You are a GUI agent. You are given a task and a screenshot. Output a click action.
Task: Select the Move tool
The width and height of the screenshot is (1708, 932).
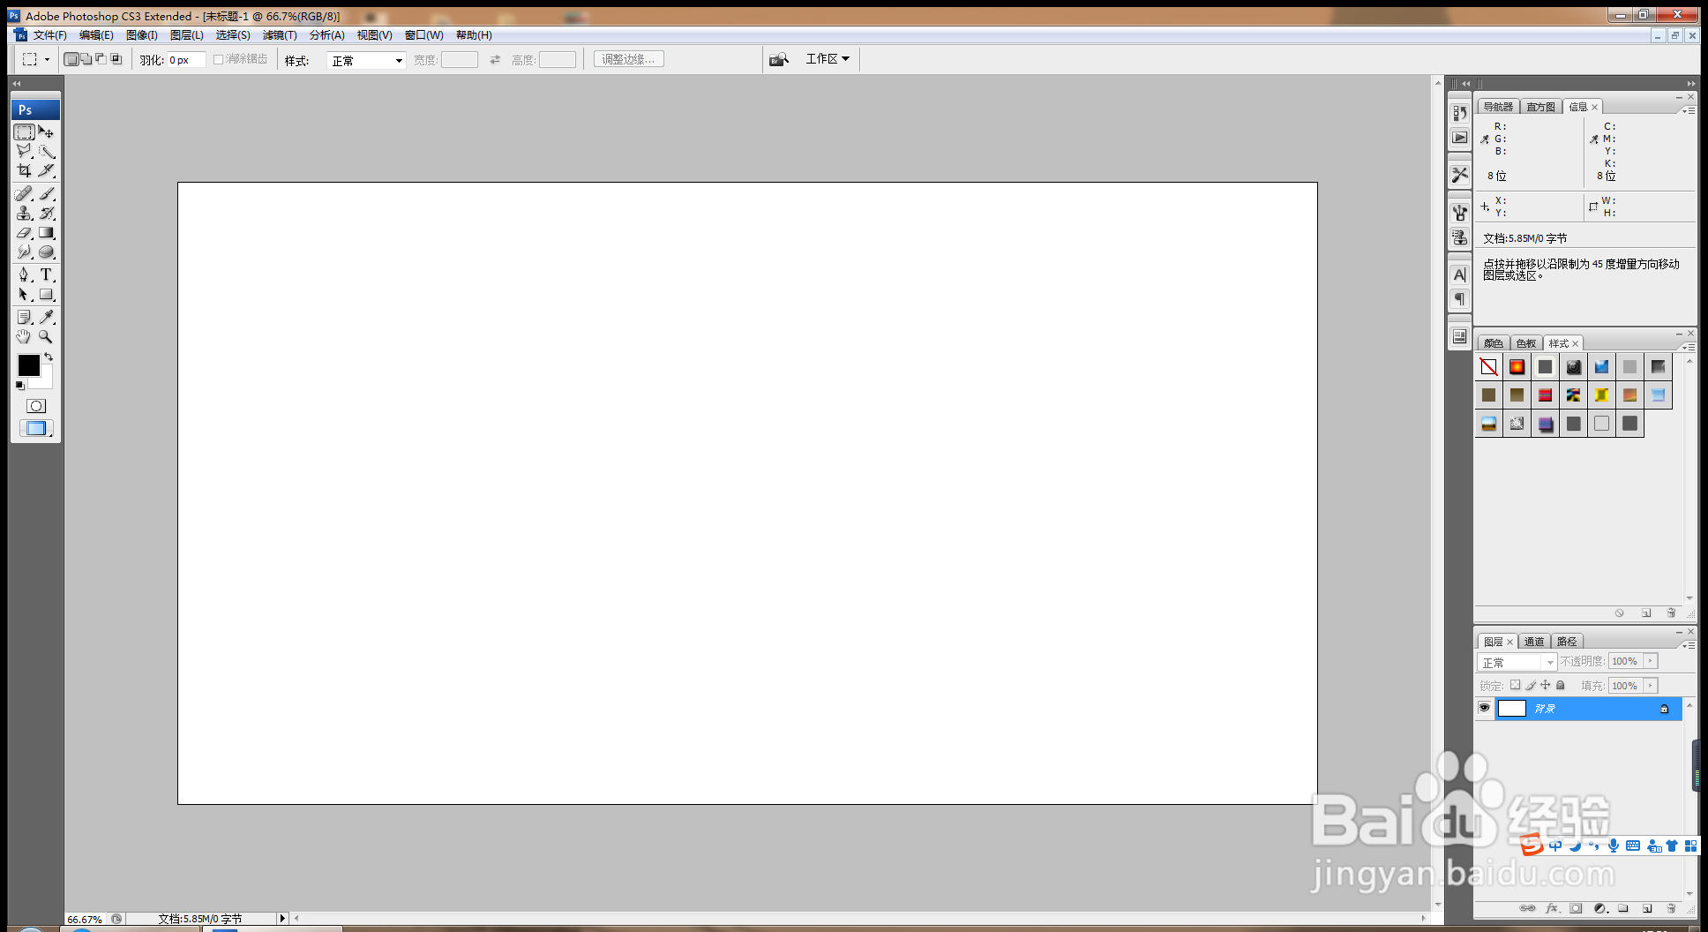[47, 132]
